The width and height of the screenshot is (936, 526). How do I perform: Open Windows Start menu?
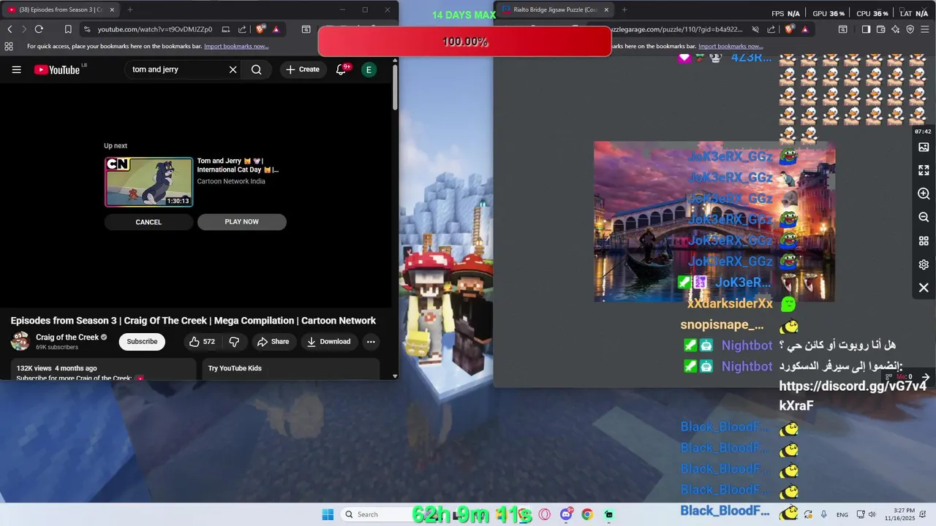tap(328, 514)
